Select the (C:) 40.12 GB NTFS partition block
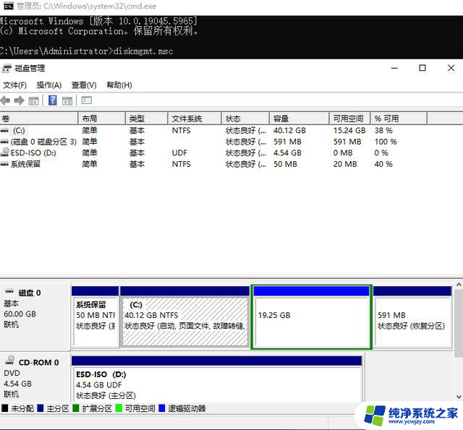463x430 pixels. (185, 317)
